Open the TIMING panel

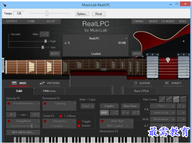coord(139,21)
